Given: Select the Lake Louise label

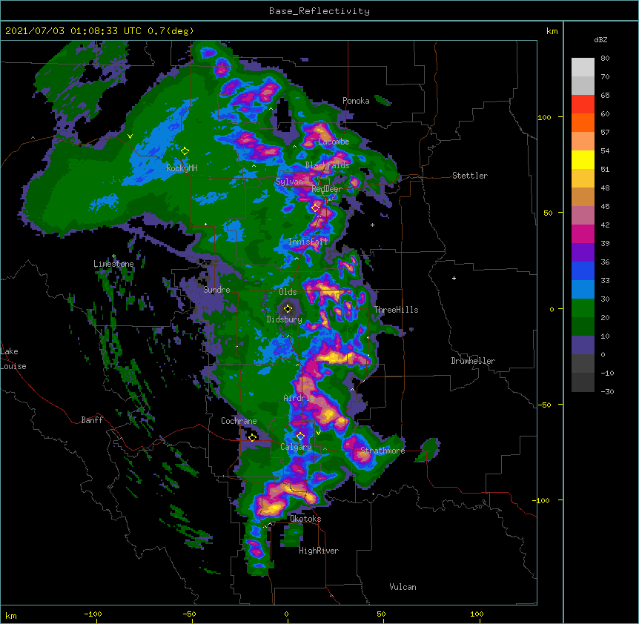Looking at the screenshot, I should pos(13,359).
